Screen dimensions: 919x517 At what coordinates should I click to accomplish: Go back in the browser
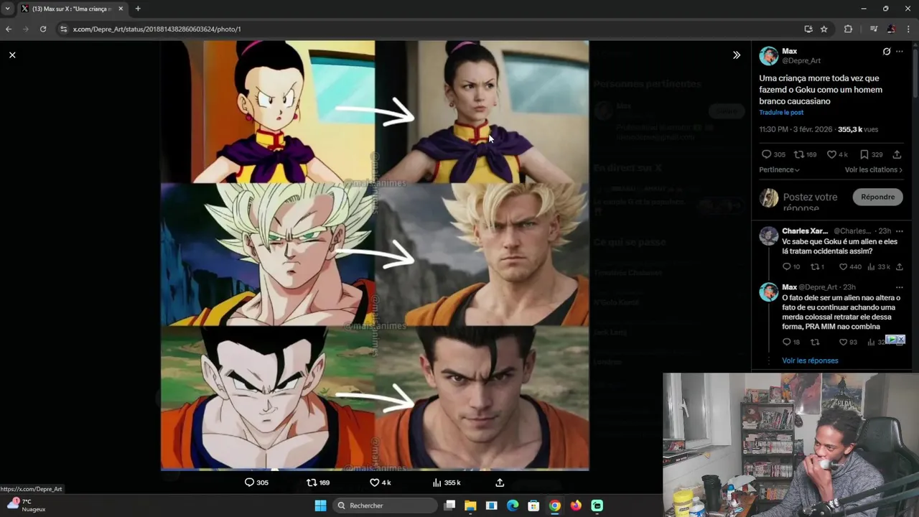coord(9,29)
